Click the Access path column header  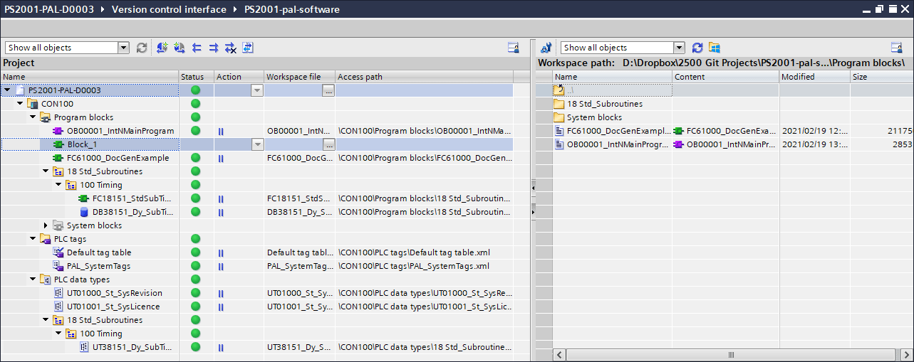(424, 77)
